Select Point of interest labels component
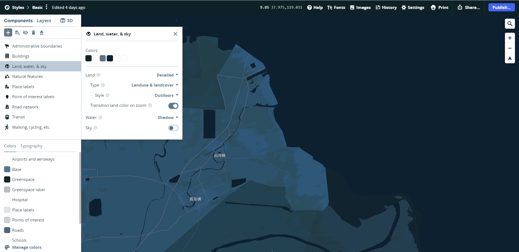Screen dimensions: 519x252 pyautogui.click(x=41, y=97)
